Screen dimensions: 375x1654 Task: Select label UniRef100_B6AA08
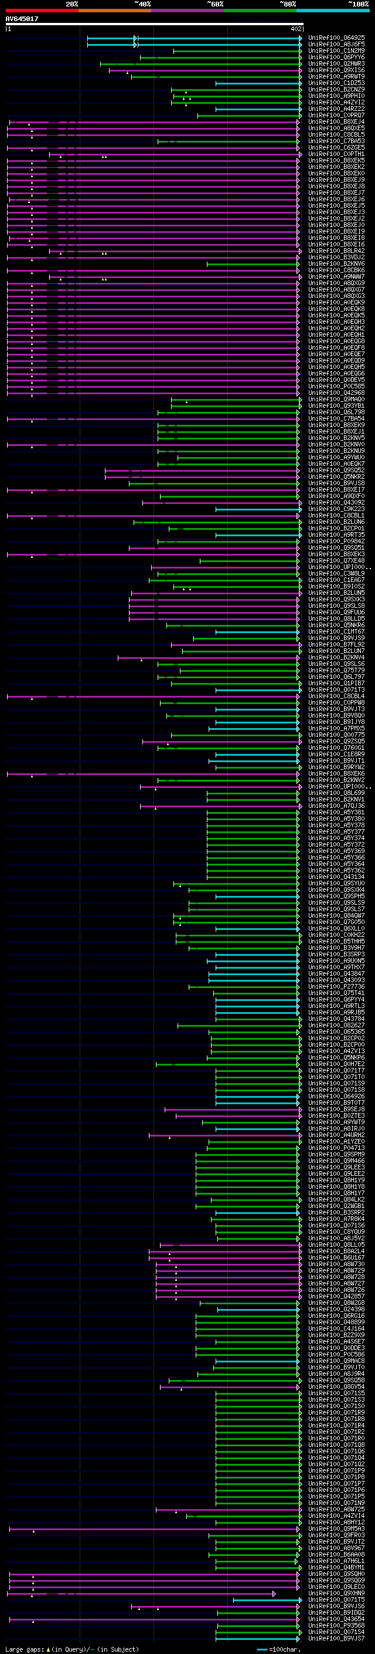(336, 1554)
